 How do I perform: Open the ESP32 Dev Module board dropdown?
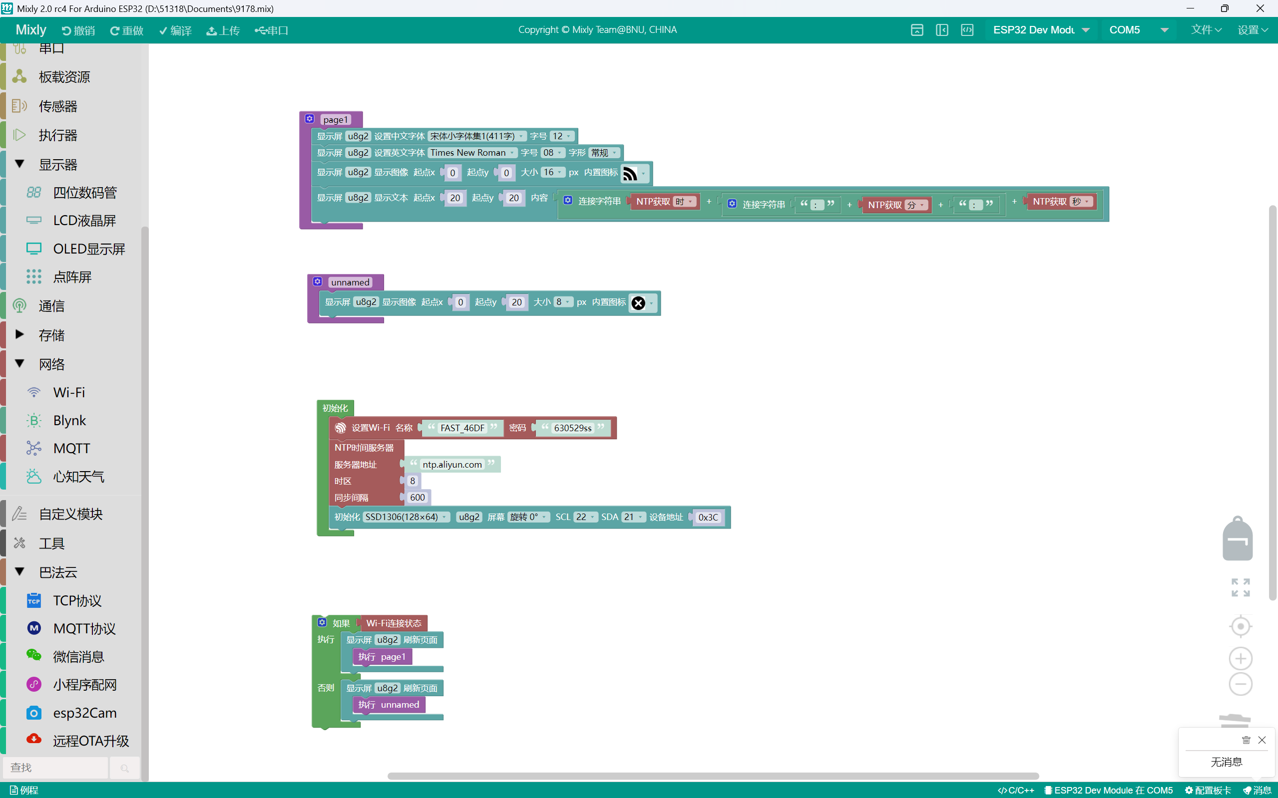tap(1040, 30)
